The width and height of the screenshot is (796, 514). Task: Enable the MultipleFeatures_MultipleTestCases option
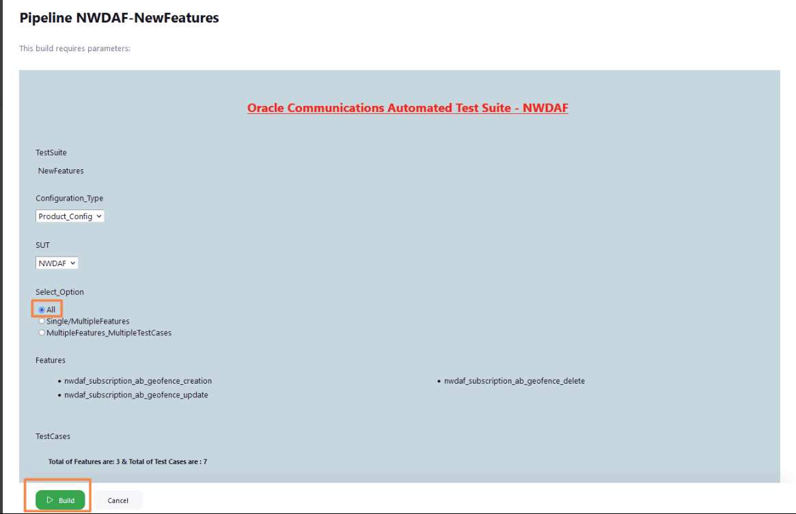(x=42, y=332)
